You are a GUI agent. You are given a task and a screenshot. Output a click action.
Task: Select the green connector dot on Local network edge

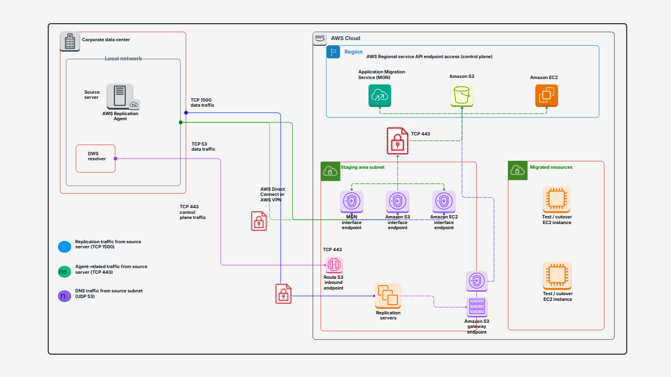point(181,122)
